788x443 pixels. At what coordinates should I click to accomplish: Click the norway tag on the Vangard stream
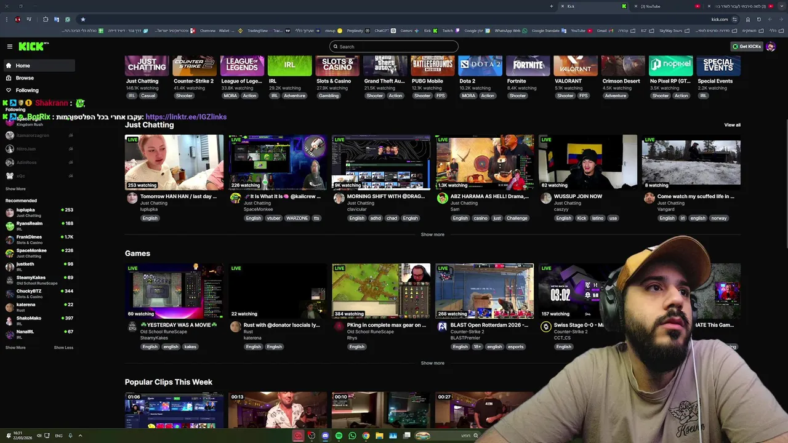point(718,218)
